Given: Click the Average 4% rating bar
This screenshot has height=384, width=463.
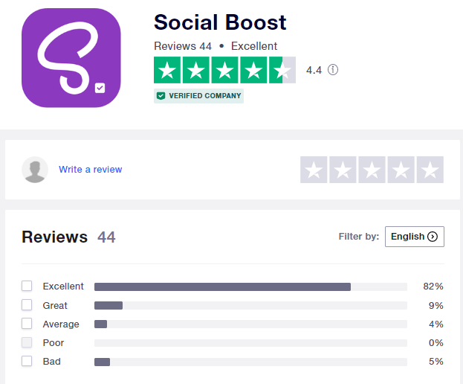Looking at the screenshot, I should point(250,324).
